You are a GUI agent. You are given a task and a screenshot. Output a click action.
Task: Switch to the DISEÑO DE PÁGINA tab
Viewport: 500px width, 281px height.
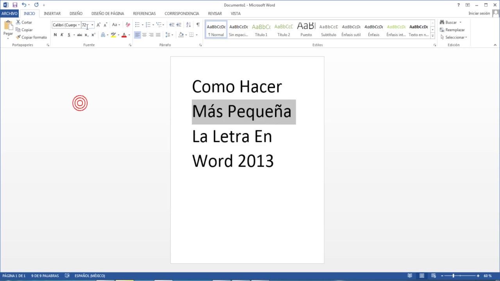tap(108, 14)
